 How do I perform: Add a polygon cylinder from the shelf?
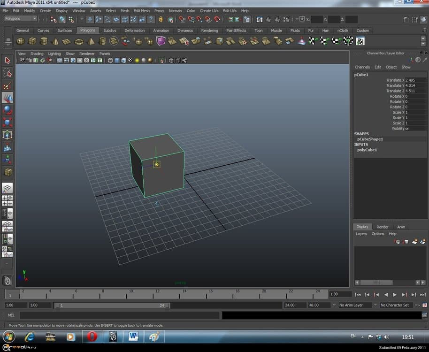click(x=44, y=41)
